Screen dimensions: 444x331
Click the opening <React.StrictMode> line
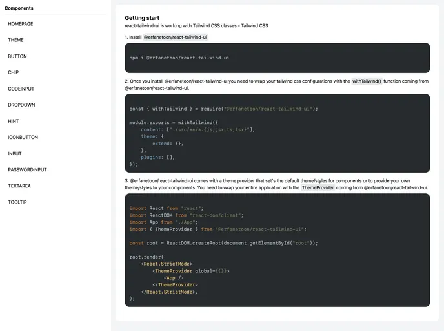[166, 264]
